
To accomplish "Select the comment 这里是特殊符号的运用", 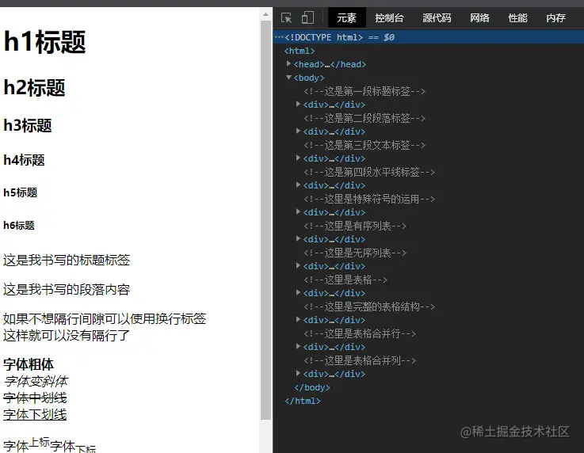I will pyautogui.click(x=369, y=199).
